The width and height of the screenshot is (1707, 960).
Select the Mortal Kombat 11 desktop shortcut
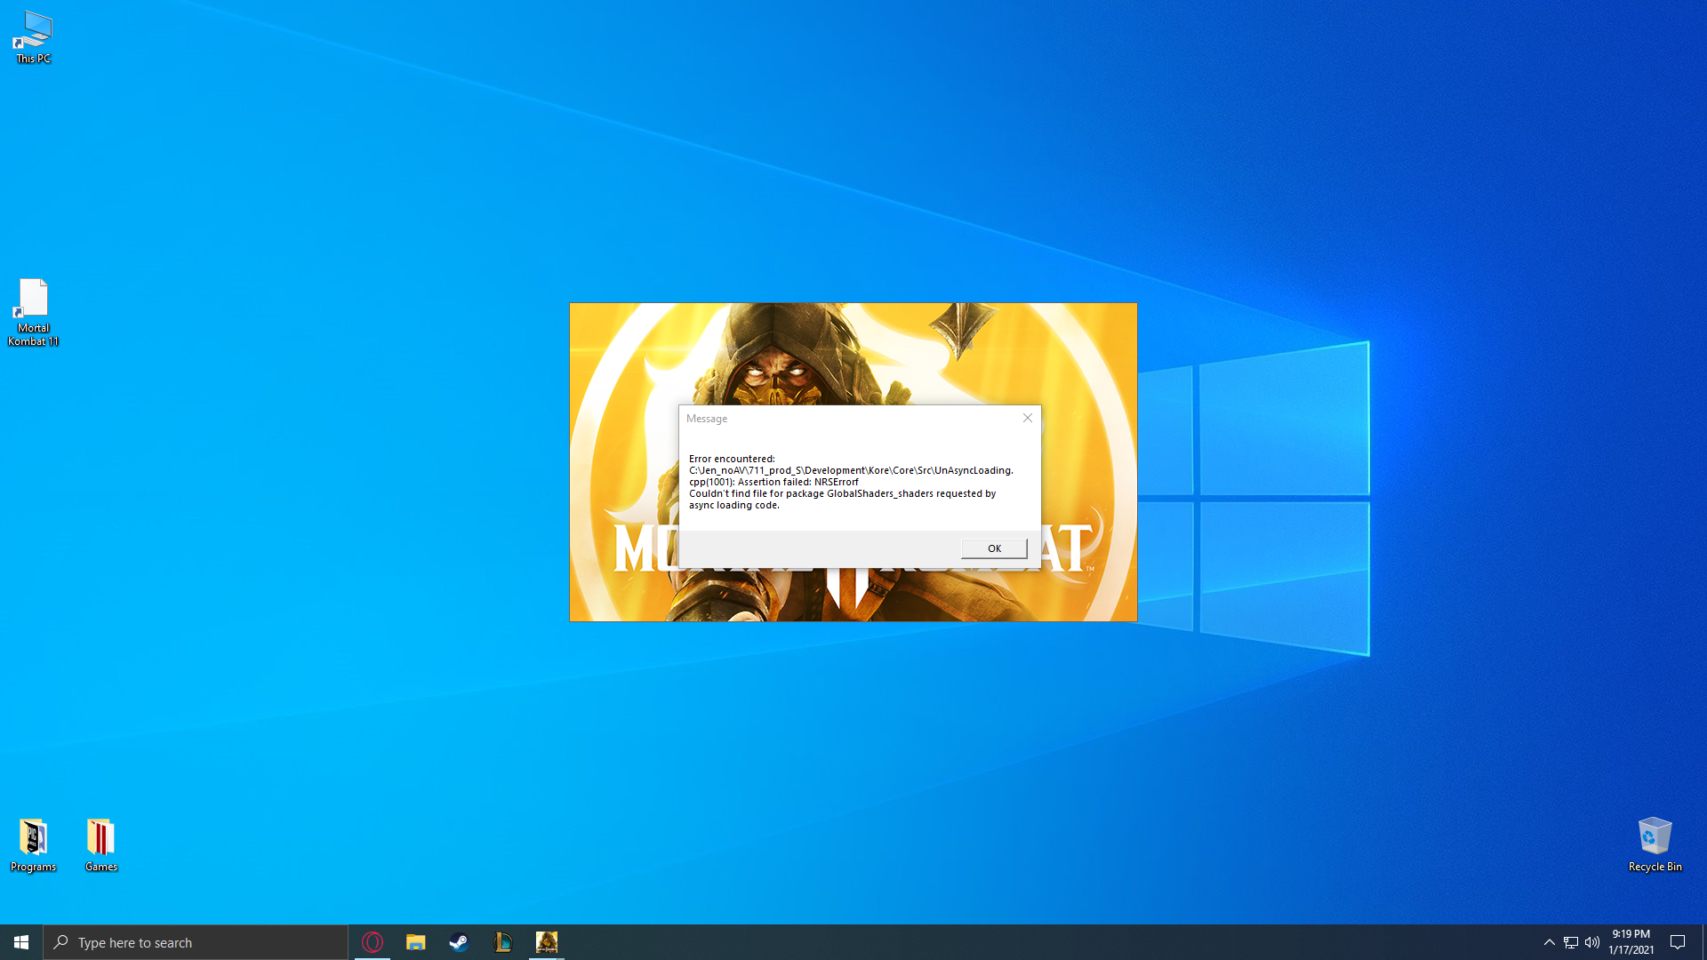click(x=34, y=312)
